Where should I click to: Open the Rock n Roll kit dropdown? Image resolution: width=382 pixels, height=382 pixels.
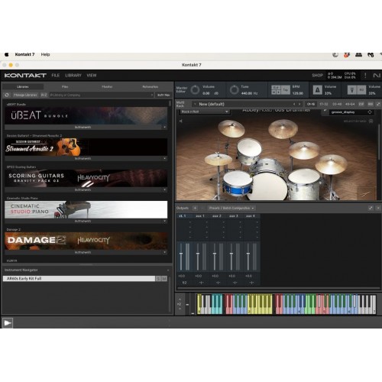pyautogui.click(x=204, y=112)
